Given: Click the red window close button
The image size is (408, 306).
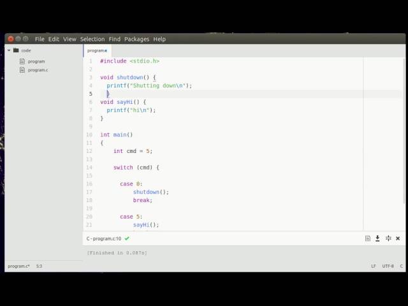Looking at the screenshot, I should [11, 39].
